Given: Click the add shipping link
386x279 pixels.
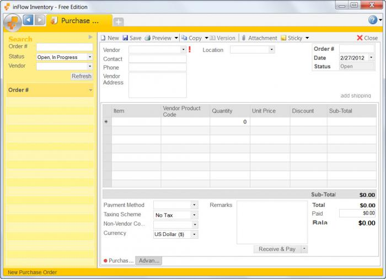Looking at the screenshot, I should [356, 95].
